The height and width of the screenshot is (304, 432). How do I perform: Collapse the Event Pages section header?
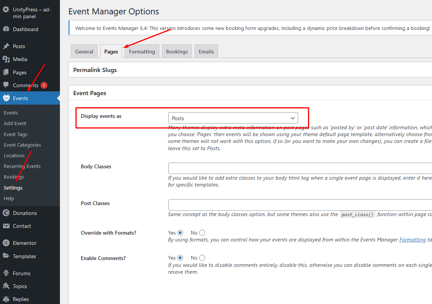(x=90, y=93)
